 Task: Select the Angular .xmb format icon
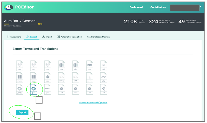(76, 90)
